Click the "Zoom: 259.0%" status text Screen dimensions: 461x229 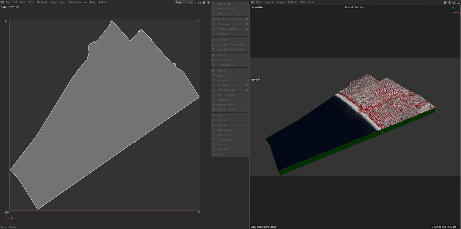point(9,227)
